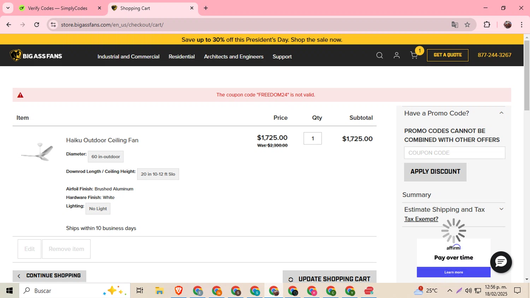Collapse the Have a Promo Code section

click(x=501, y=113)
